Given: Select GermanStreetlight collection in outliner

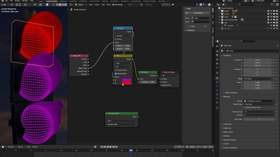Looking at the screenshot, I should 231,20.
